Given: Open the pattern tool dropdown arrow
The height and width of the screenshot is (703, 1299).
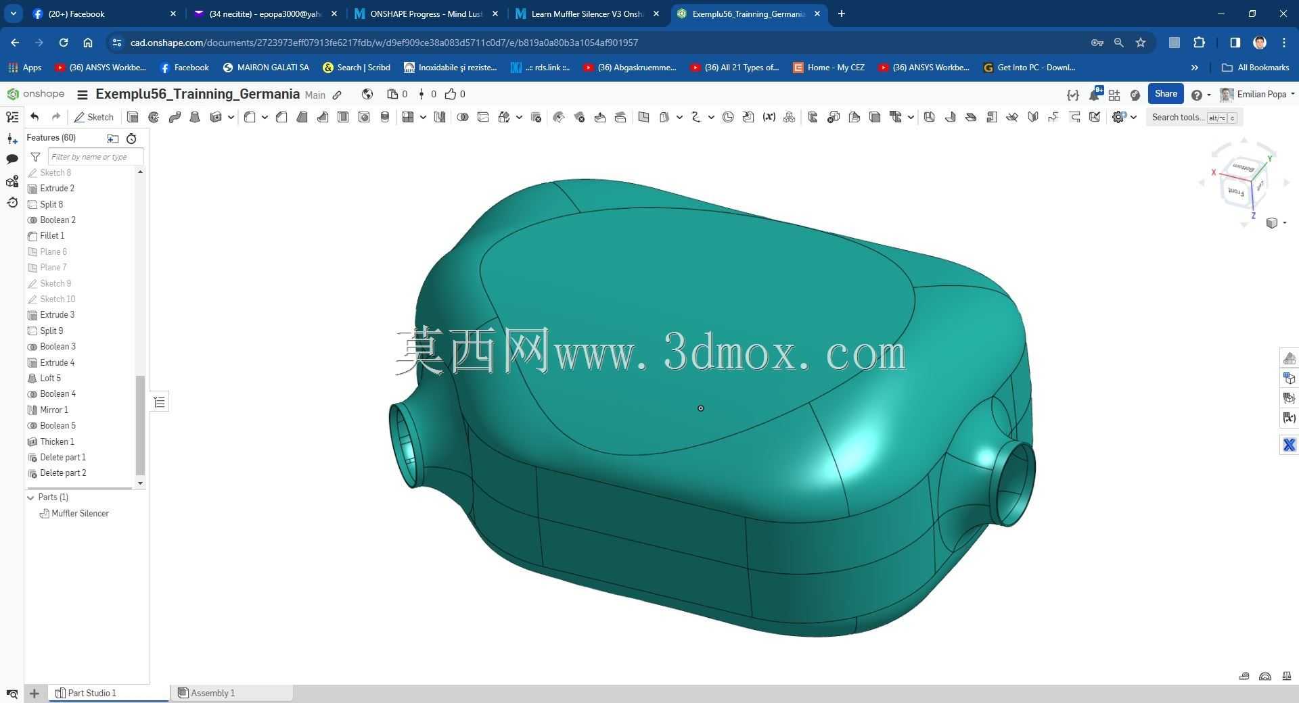Looking at the screenshot, I should 423,117.
